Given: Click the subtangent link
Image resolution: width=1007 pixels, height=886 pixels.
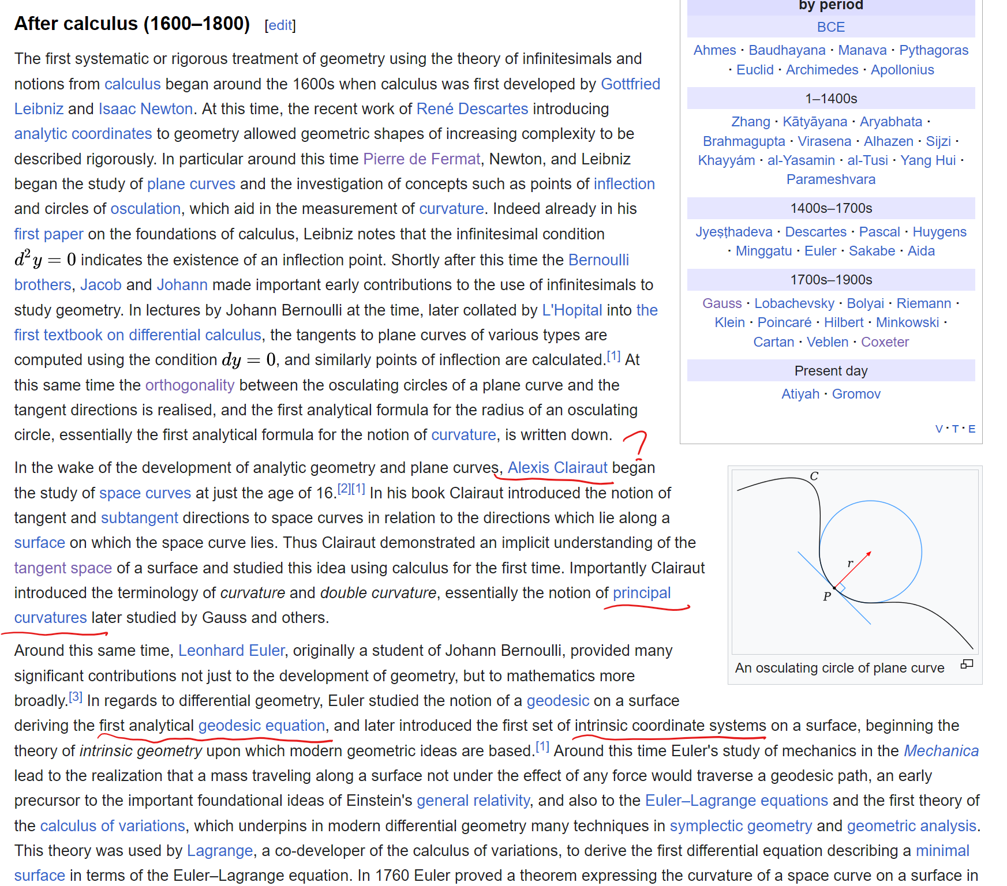Looking at the screenshot, I should tap(140, 518).
